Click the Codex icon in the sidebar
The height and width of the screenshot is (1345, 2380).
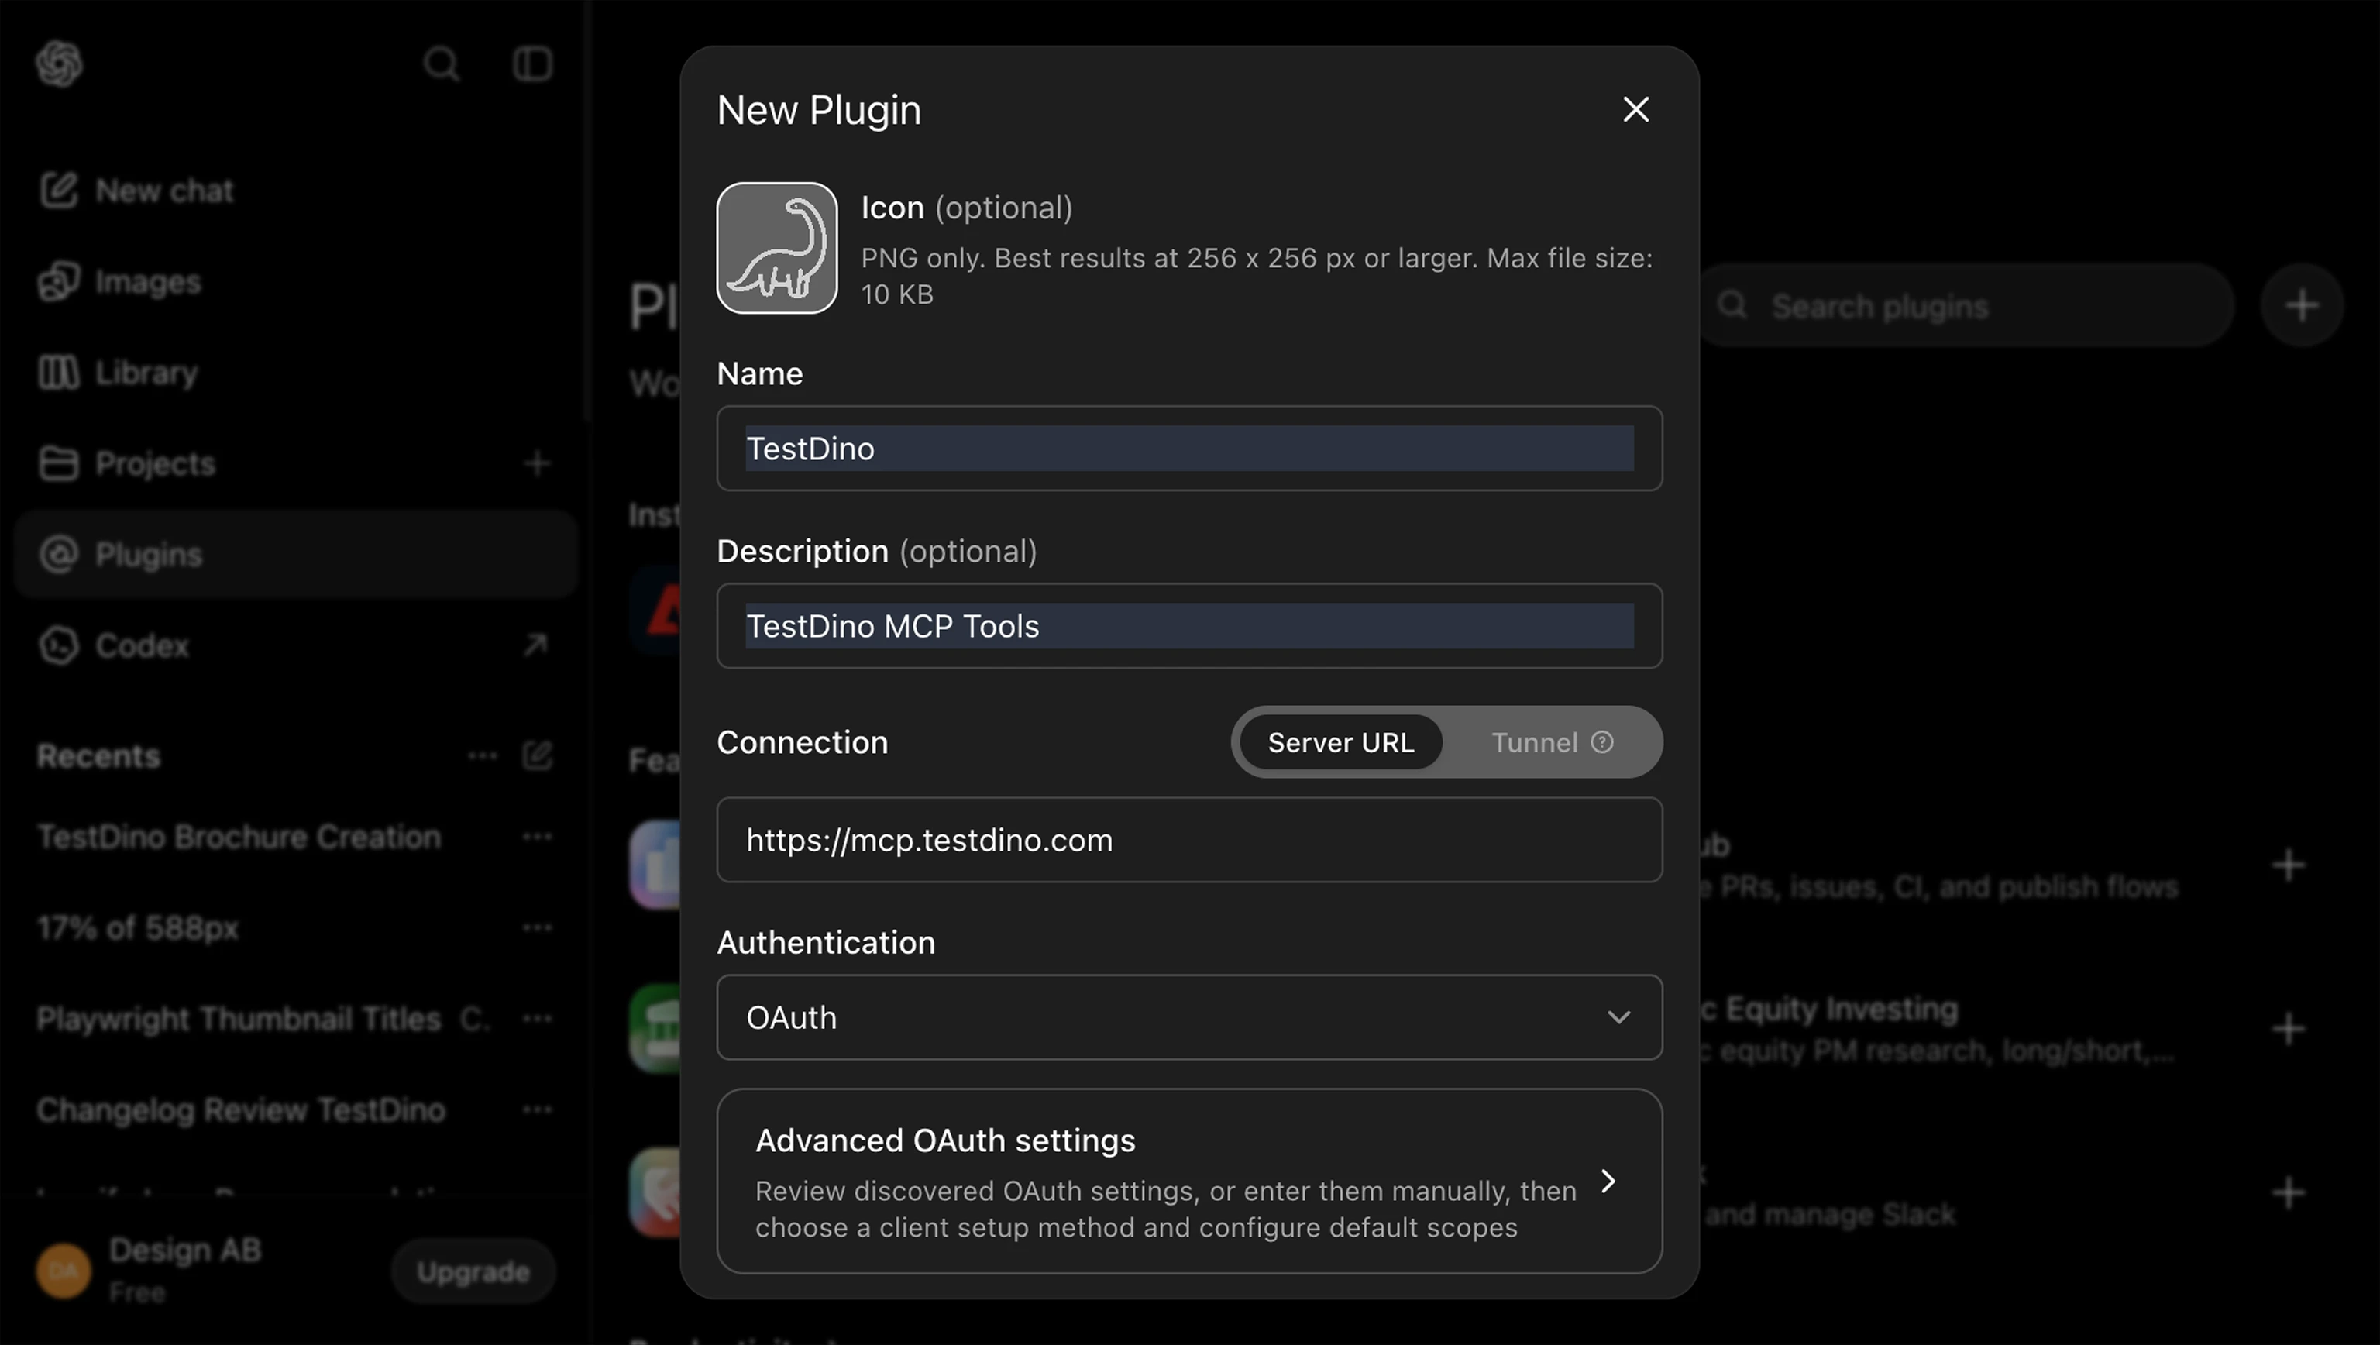pos(59,645)
